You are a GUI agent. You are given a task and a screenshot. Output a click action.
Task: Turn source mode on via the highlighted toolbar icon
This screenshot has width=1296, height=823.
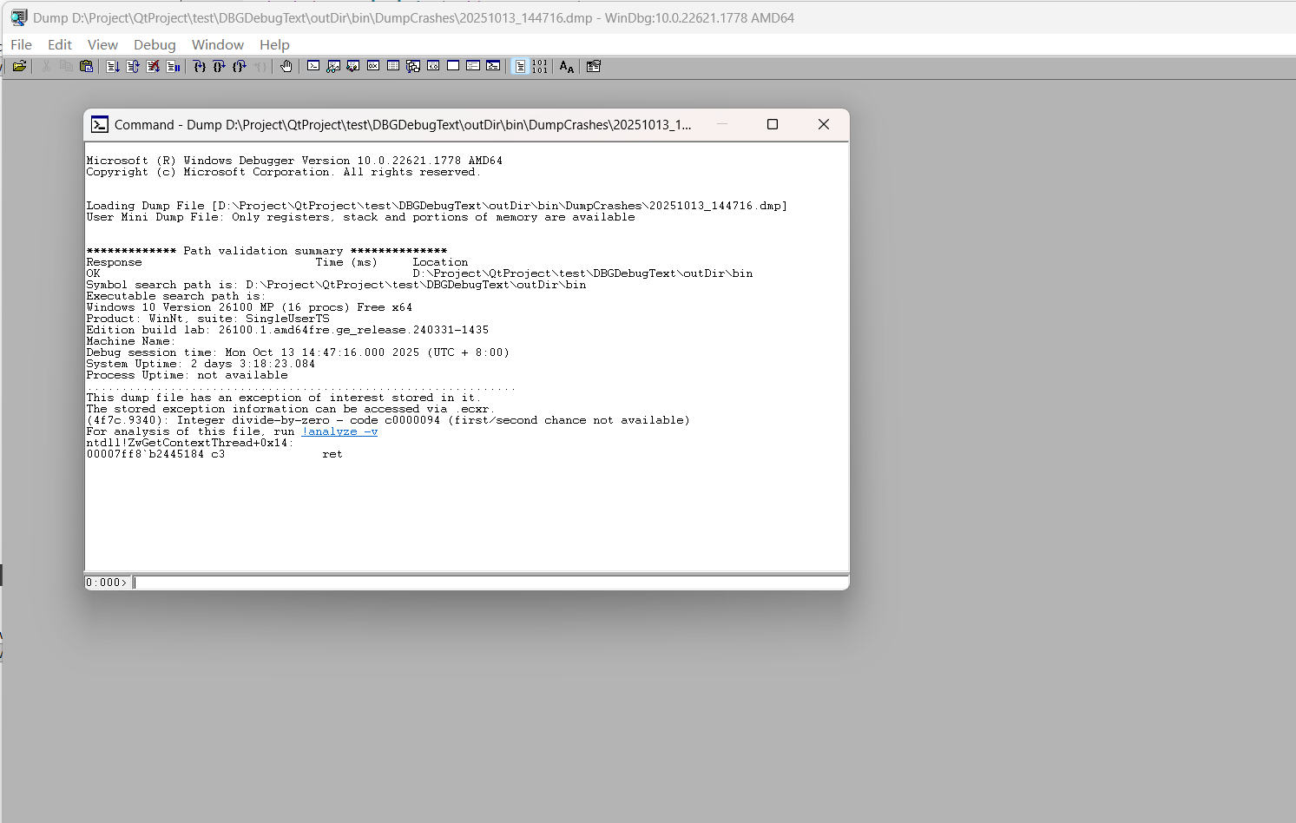[x=520, y=66]
